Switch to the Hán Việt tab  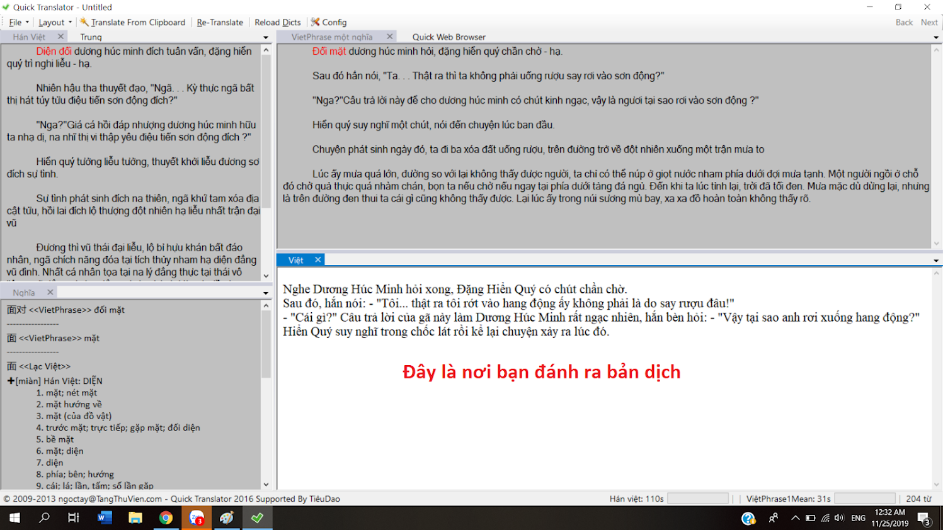[30, 37]
